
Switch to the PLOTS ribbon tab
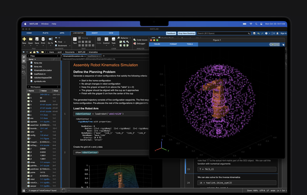coord(45,33)
